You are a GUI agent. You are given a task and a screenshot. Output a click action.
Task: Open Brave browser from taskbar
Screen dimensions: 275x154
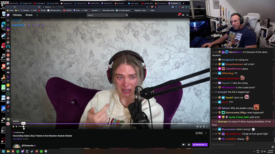coord(13,151)
